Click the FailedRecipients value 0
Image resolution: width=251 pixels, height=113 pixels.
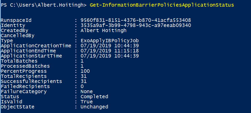tap(82, 86)
